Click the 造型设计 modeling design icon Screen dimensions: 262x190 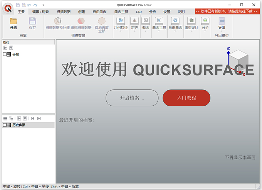191,20
